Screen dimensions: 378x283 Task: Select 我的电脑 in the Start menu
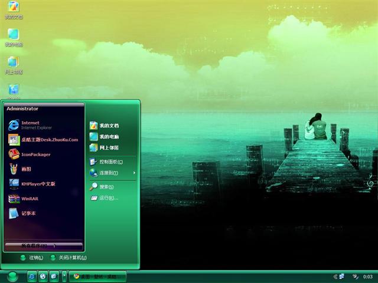tap(108, 137)
